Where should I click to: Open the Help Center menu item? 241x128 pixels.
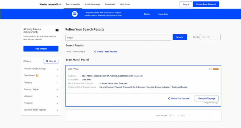125,4
